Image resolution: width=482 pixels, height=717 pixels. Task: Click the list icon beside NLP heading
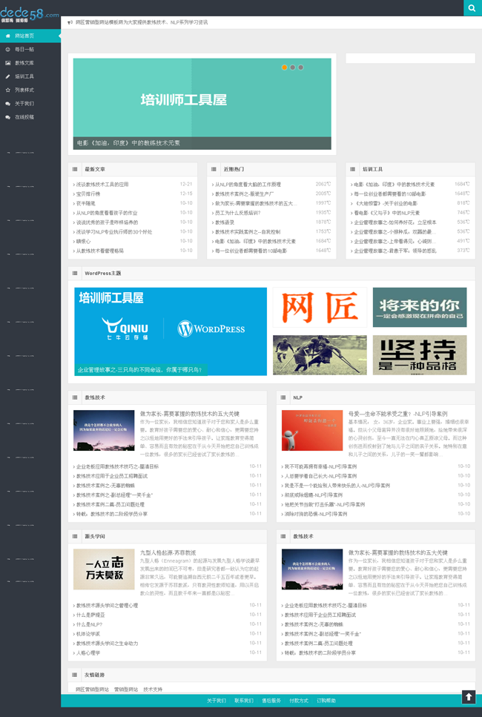pyautogui.click(x=283, y=397)
